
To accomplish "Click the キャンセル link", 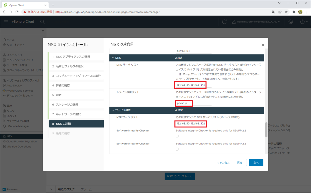I will [x=223, y=163].
